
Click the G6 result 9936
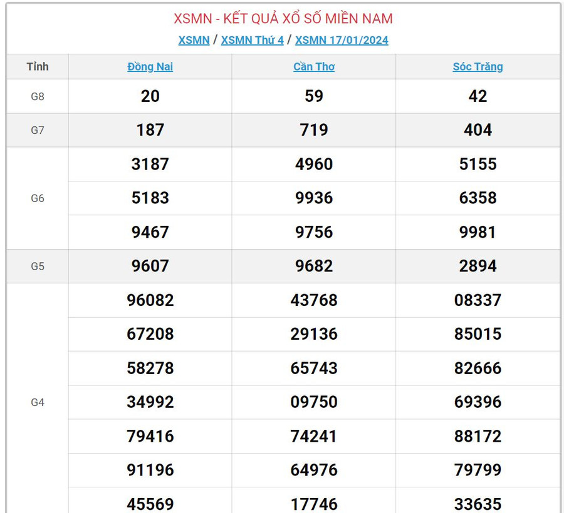(314, 198)
